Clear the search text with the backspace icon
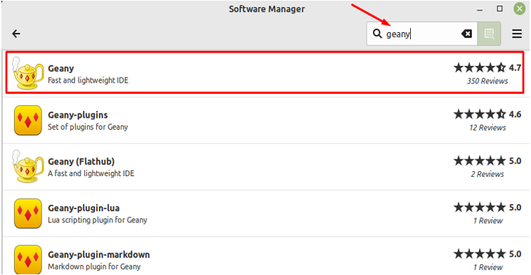The height and width of the screenshot is (275, 531). tap(466, 34)
